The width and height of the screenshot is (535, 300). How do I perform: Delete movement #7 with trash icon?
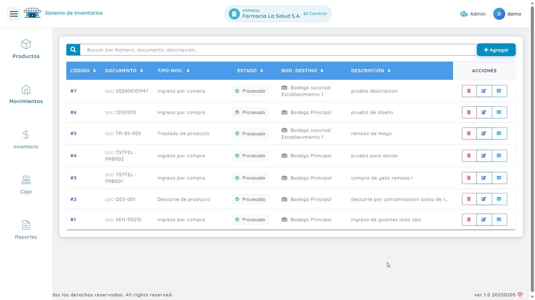(469, 91)
